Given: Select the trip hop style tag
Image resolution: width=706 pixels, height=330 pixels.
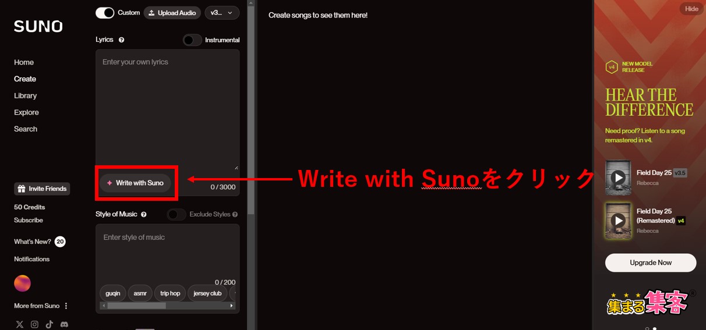Looking at the screenshot, I should click(170, 293).
